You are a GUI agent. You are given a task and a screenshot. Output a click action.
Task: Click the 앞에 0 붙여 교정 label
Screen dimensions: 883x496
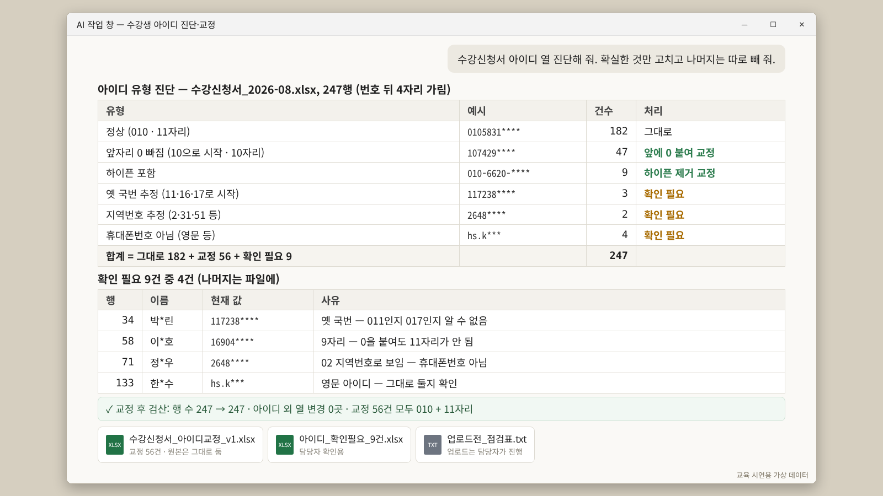click(x=679, y=153)
